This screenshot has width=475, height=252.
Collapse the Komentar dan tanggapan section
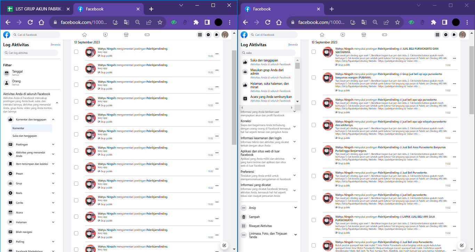[x=53, y=119]
